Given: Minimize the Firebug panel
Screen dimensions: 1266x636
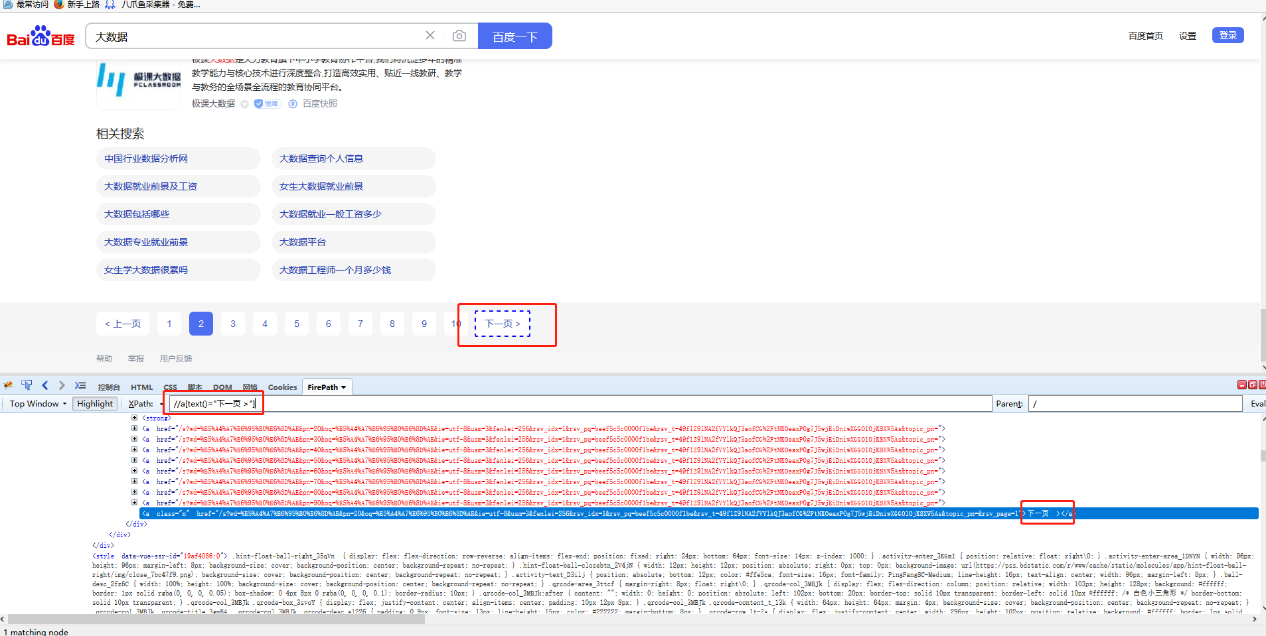Looking at the screenshot, I should click(x=1241, y=385).
